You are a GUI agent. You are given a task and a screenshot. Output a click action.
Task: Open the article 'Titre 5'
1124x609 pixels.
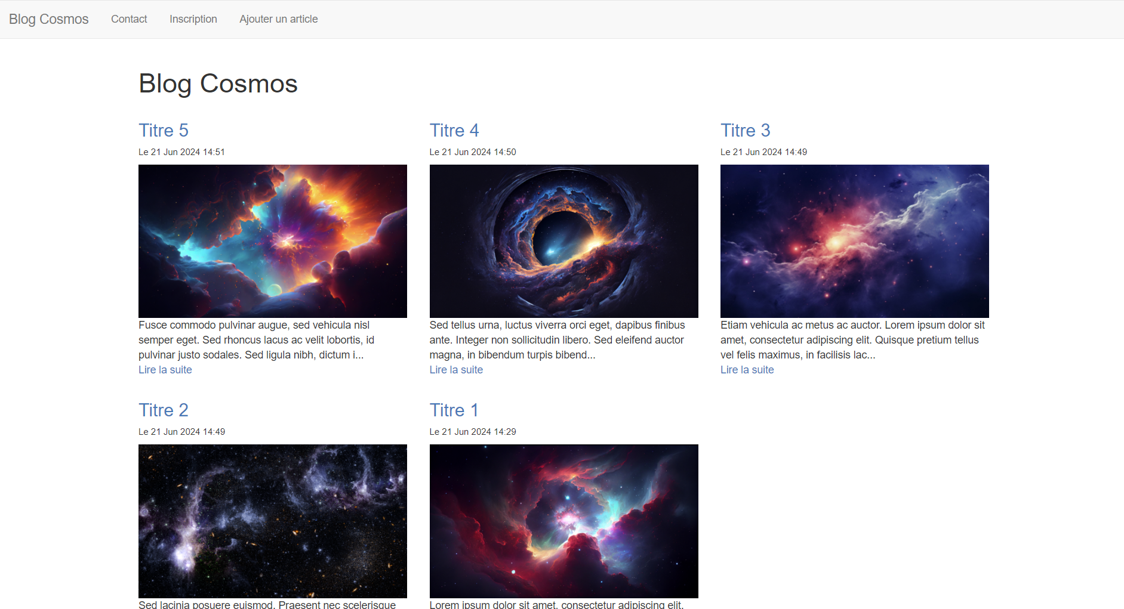(163, 130)
